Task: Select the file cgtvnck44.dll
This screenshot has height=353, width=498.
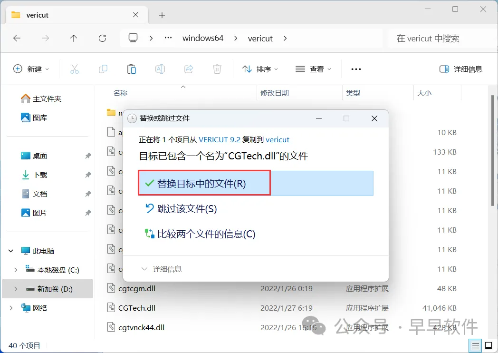Action: (x=141, y=328)
